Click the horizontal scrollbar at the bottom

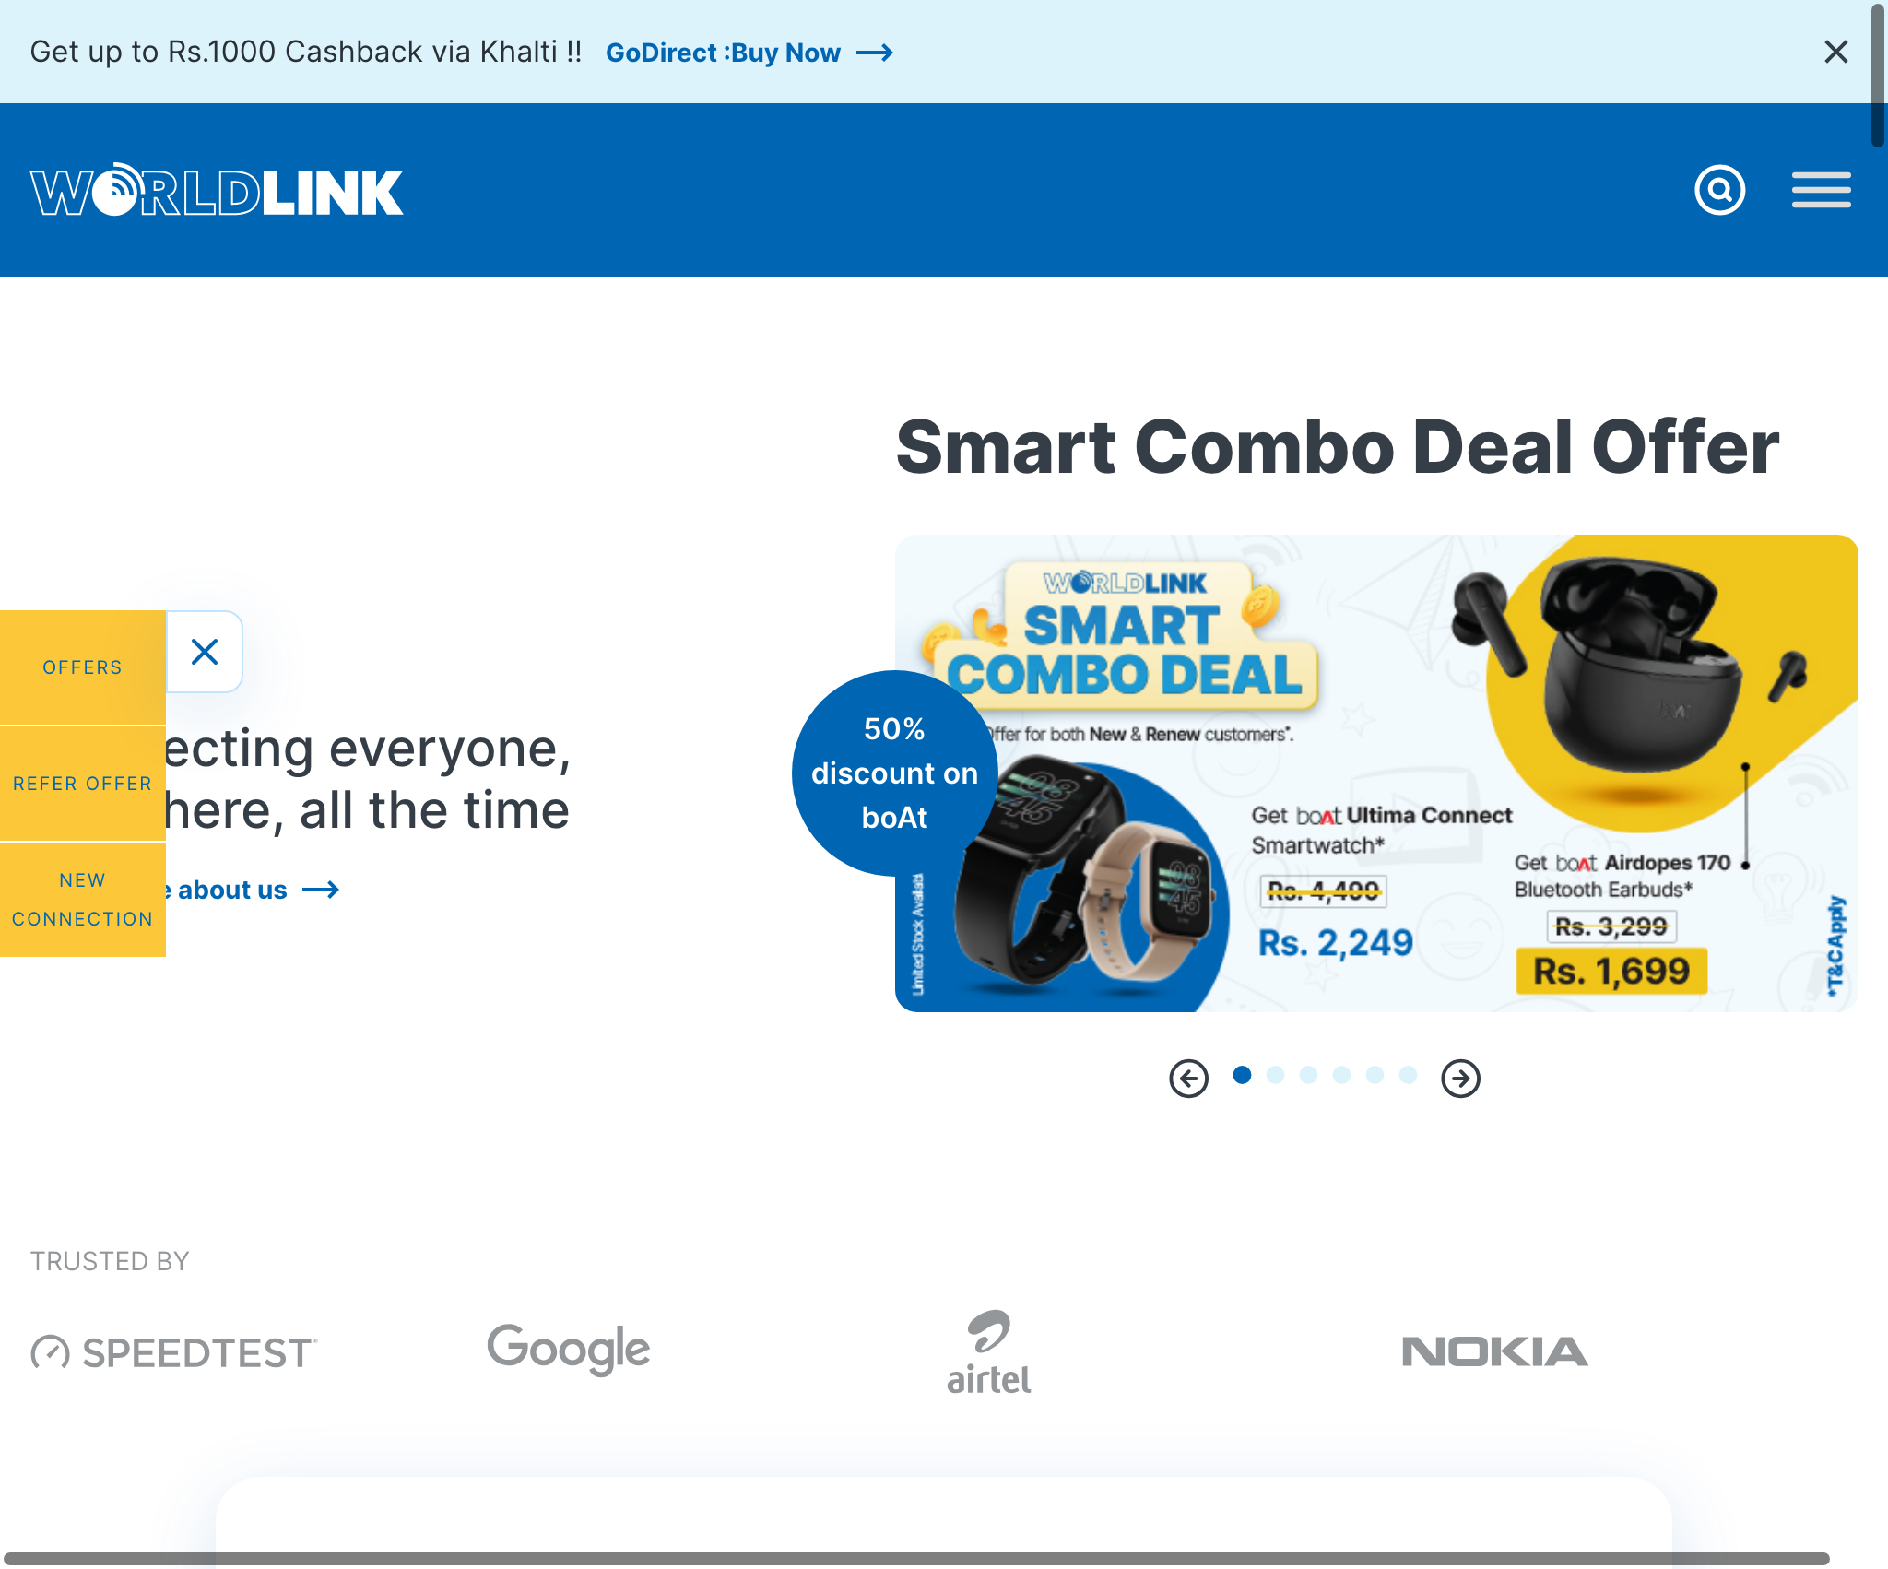coord(916,1558)
